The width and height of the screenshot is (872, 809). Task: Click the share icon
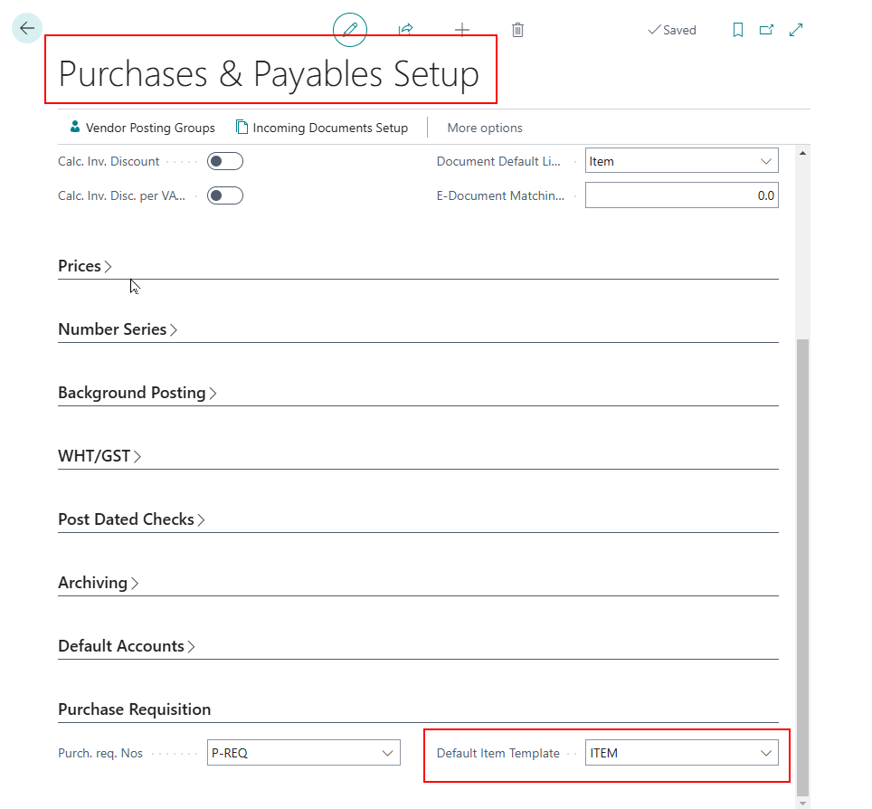click(406, 30)
